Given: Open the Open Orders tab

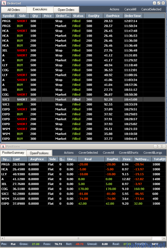Looking at the screenshot, I should (x=66, y=10).
